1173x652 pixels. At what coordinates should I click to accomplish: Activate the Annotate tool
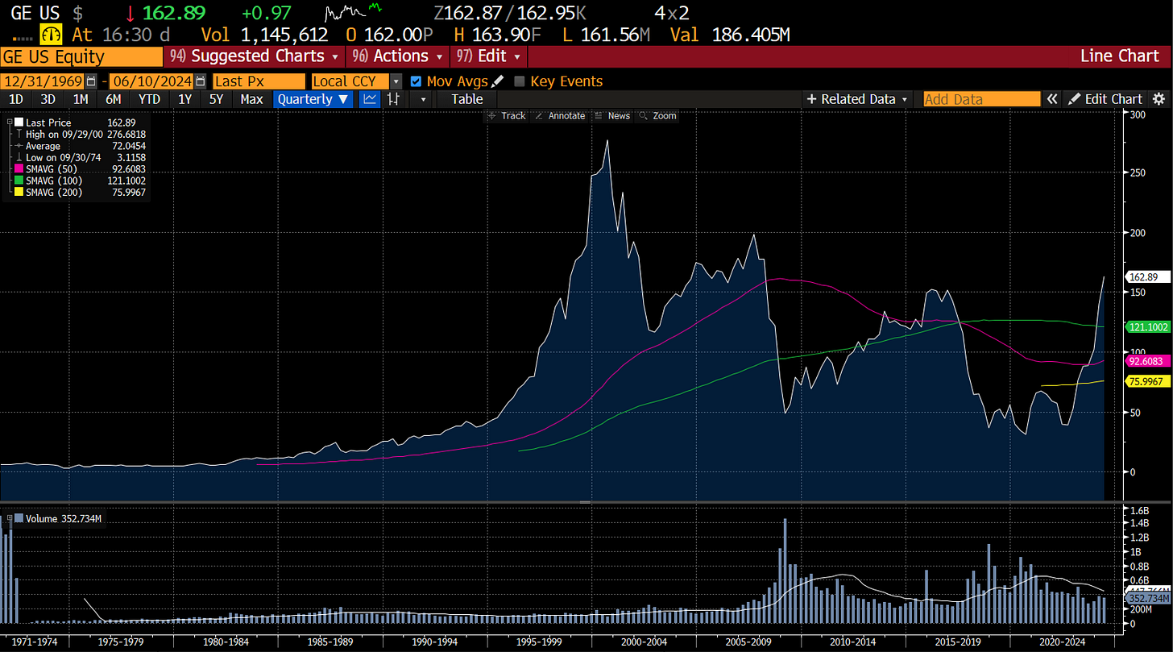[560, 116]
